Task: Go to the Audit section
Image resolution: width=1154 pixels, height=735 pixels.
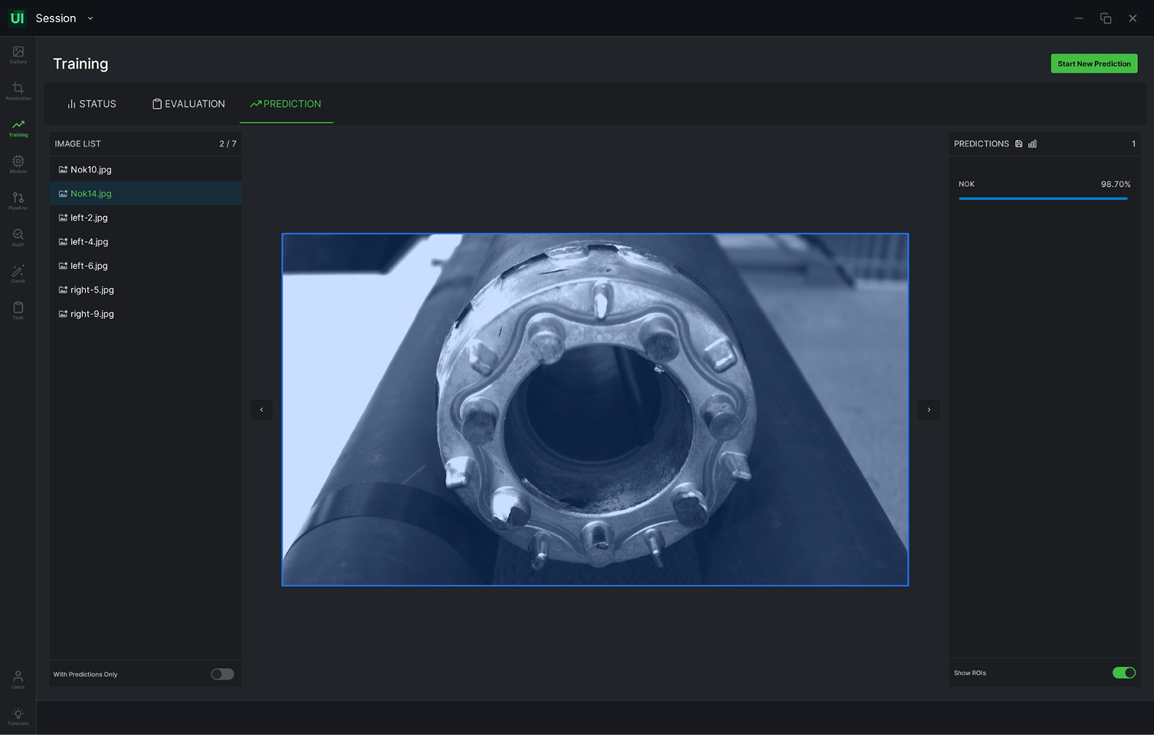Action: (18, 238)
